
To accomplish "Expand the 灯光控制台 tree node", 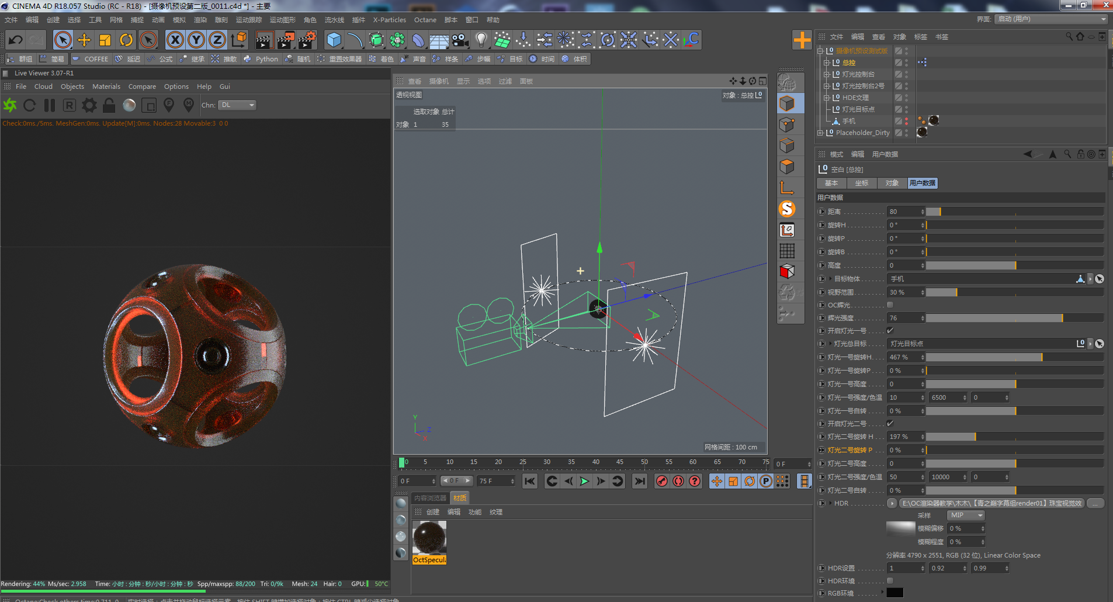I will click(827, 74).
